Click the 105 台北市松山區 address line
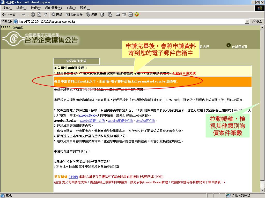The image size is (265, 198). [86, 167]
